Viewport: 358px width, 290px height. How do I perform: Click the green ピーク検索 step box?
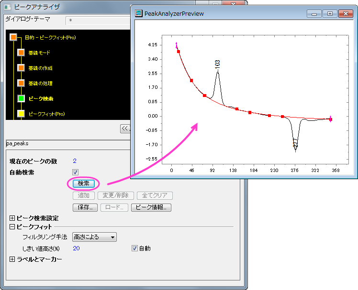pos(21,98)
